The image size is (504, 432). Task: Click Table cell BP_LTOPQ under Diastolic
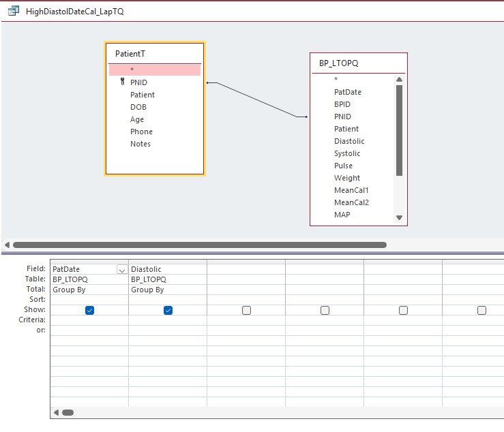click(168, 279)
